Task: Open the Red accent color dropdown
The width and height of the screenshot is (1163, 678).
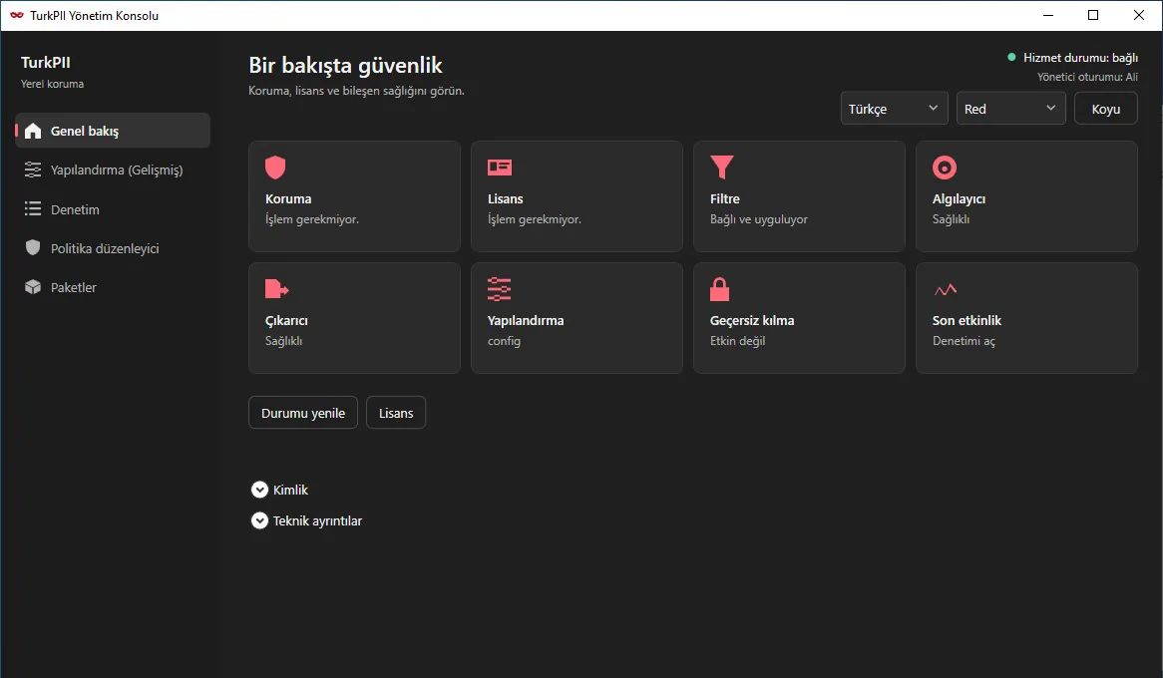Action: [x=1010, y=109]
